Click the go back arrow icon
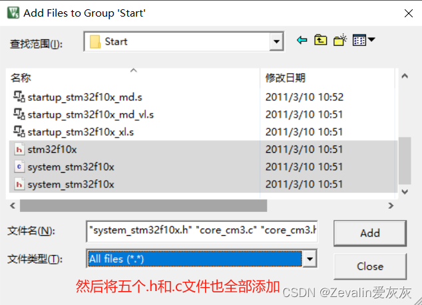The width and height of the screenshot is (422, 305). 302,41
